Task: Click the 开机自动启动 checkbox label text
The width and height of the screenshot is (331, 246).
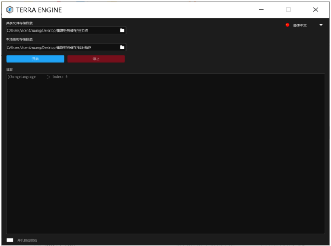Action: [27, 240]
